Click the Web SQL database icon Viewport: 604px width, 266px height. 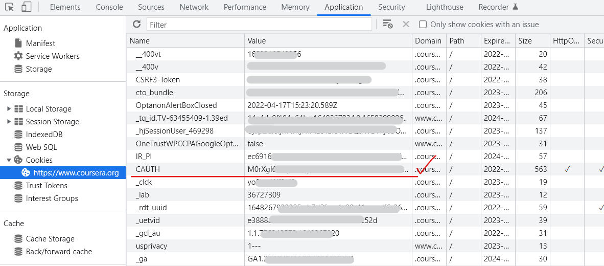tap(18, 147)
